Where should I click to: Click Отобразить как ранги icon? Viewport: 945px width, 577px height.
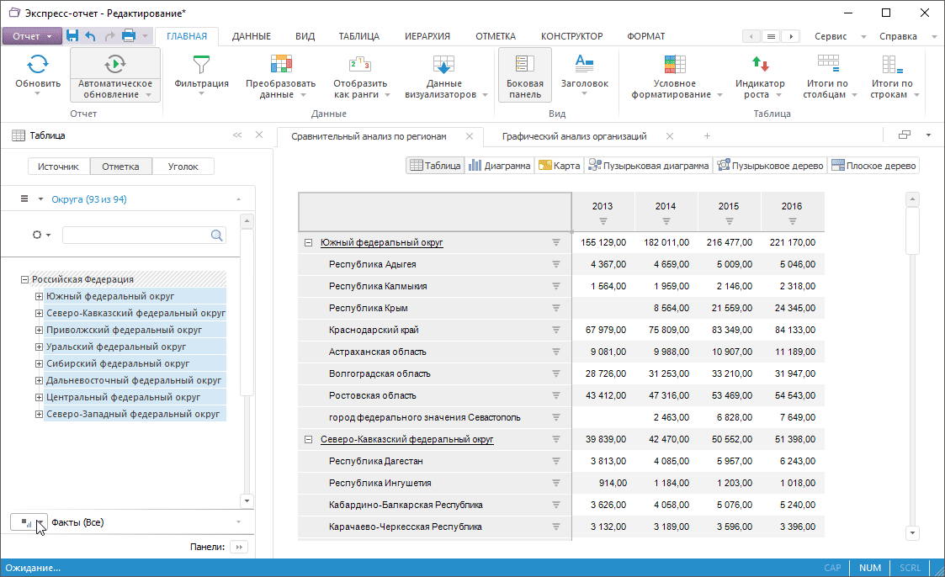(359, 64)
